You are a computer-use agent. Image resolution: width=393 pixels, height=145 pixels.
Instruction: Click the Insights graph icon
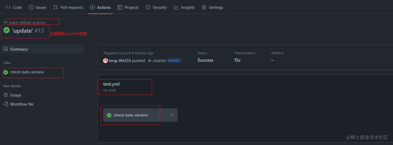tap(176, 7)
